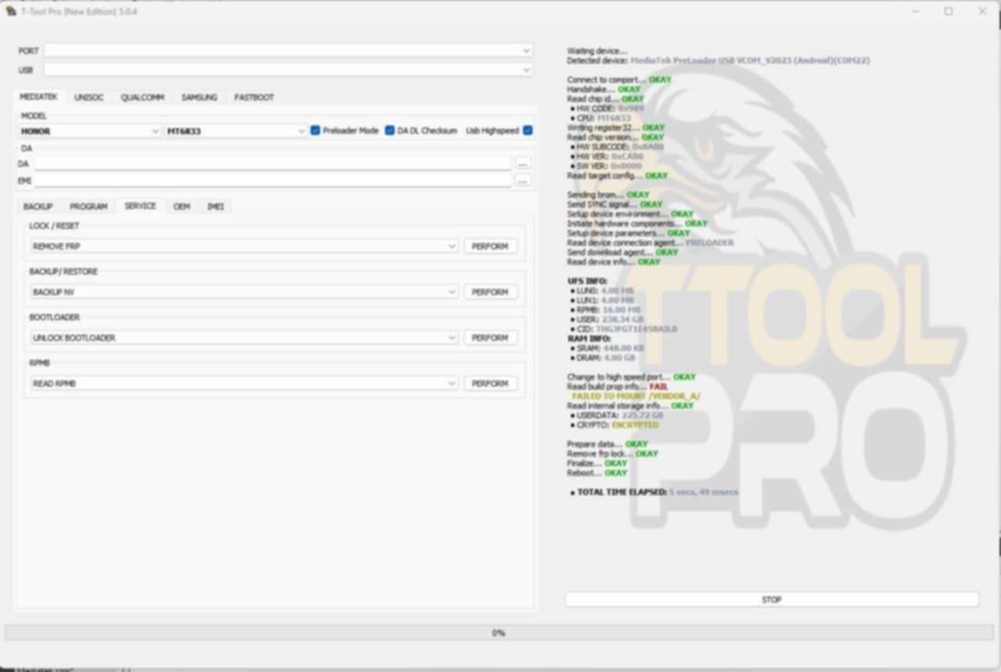
Task: Click the 'Read internal storage info' log line
Action: coord(630,406)
